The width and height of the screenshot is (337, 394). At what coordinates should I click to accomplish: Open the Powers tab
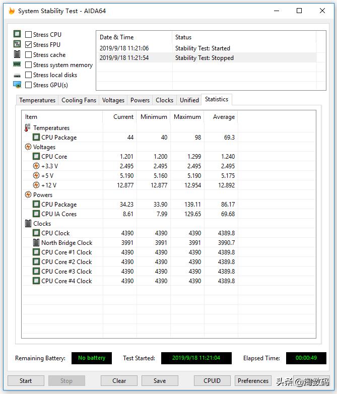click(x=140, y=100)
